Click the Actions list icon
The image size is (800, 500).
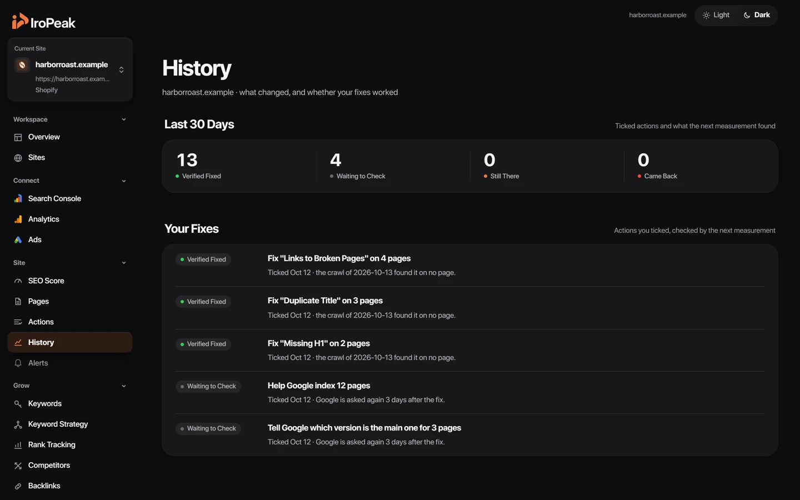click(x=18, y=322)
